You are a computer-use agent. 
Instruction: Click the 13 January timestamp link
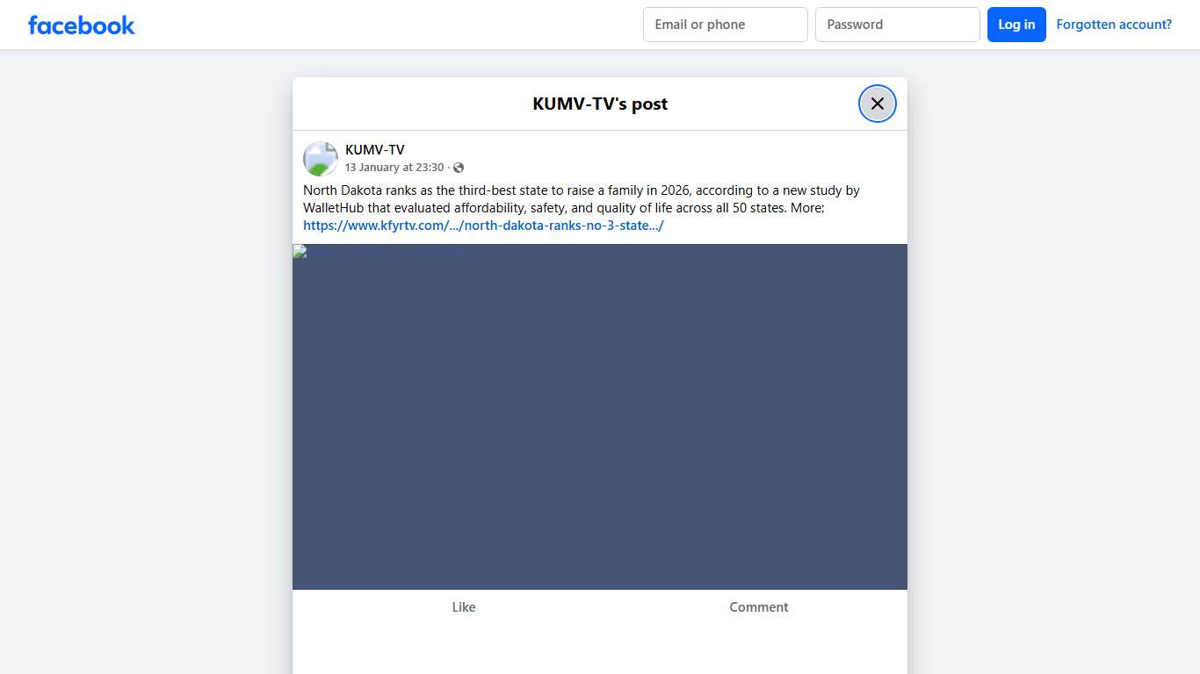pyautogui.click(x=394, y=167)
